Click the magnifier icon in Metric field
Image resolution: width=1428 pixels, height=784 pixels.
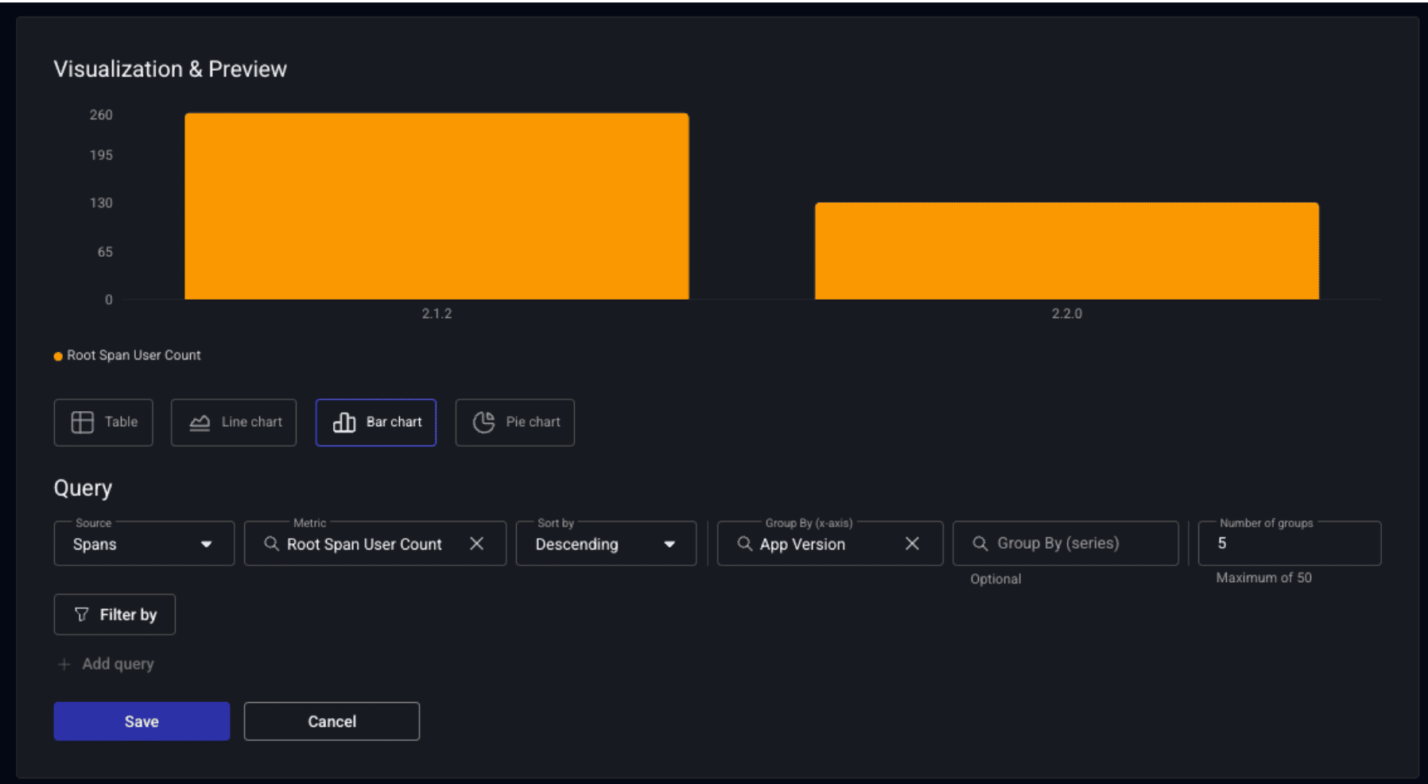point(271,544)
